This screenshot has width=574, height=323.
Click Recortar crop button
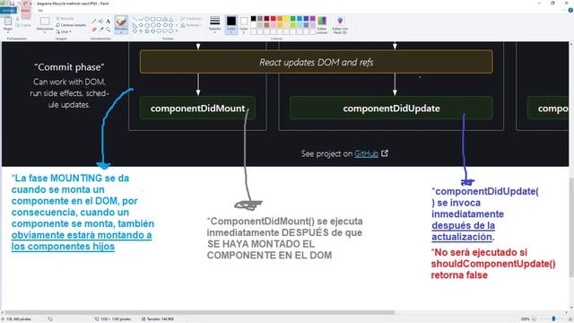[x=65, y=18]
